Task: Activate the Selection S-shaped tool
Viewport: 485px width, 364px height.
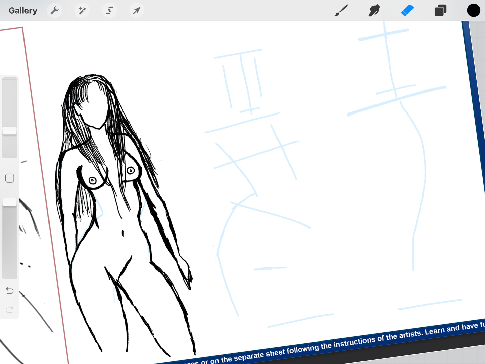Action: pyautogui.click(x=109, y=11)
